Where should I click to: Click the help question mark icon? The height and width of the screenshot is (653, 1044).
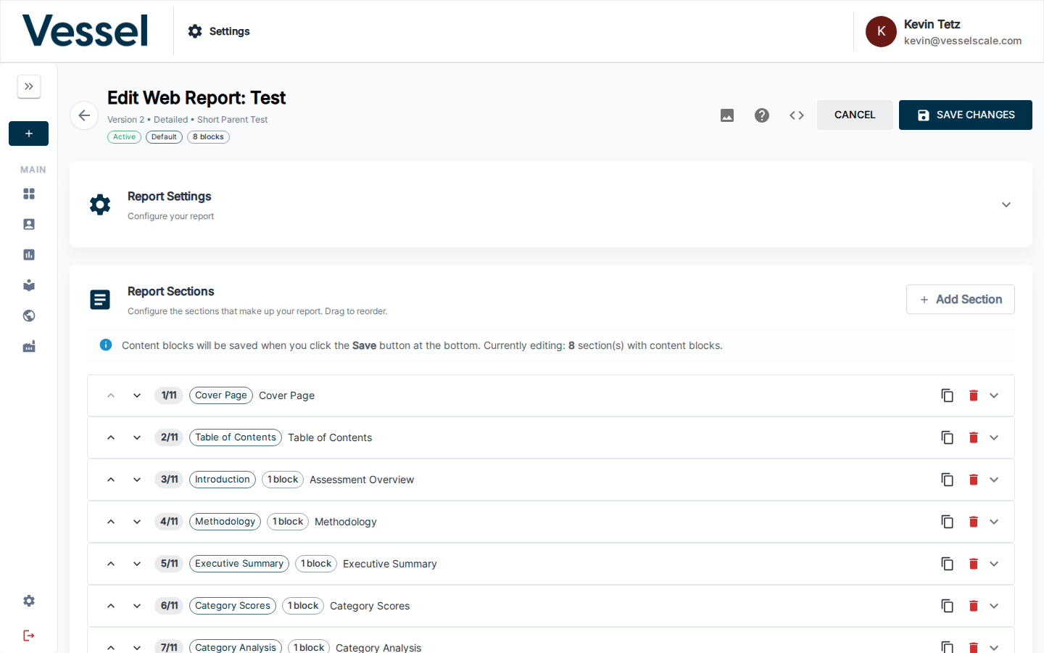[x=761, y=115]
